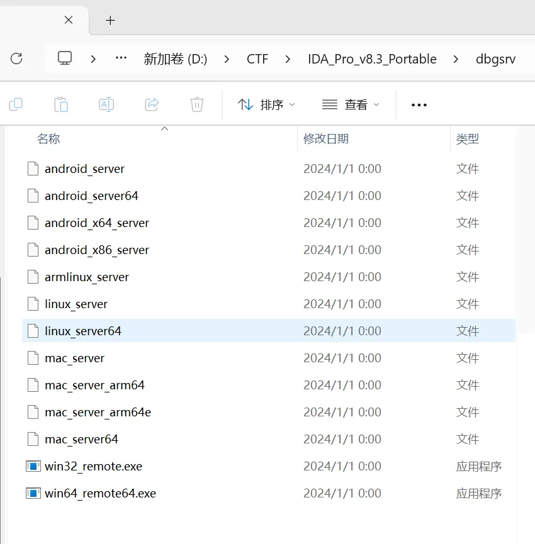Screen dimensions: 535x544
Task: Select the win32_remote.exe application icon
Action: coord(33,466)
